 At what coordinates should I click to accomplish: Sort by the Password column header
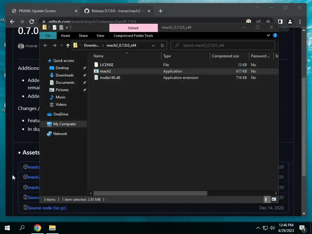[261, 56]
